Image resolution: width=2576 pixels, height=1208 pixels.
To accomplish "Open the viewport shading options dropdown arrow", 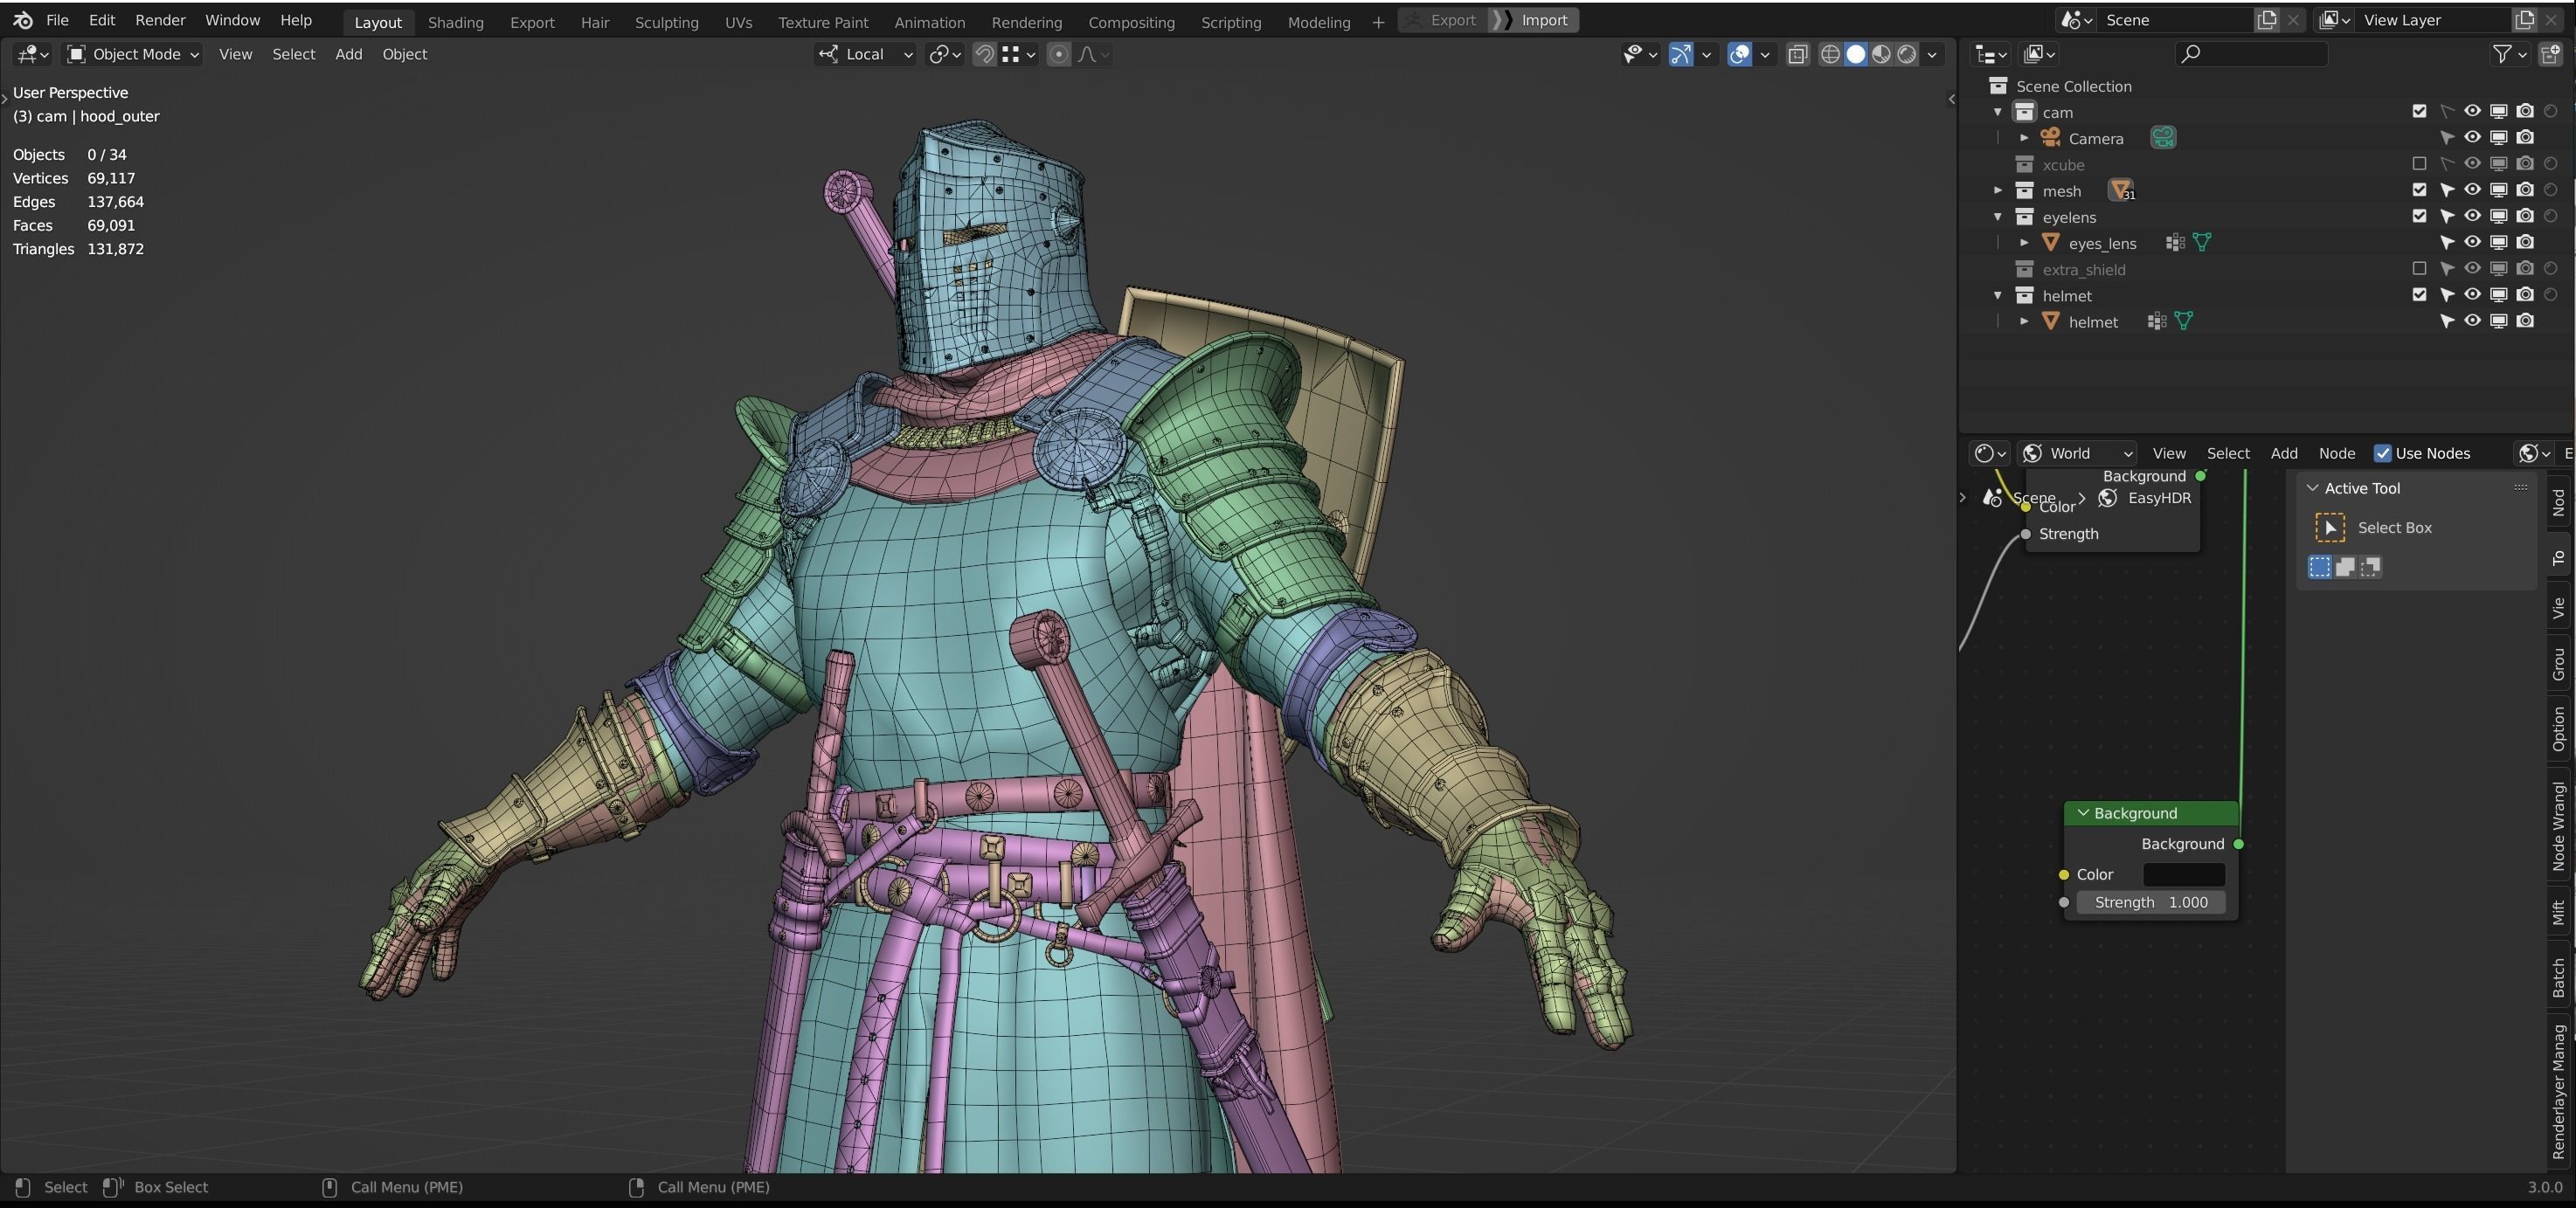I will 1932,54.
